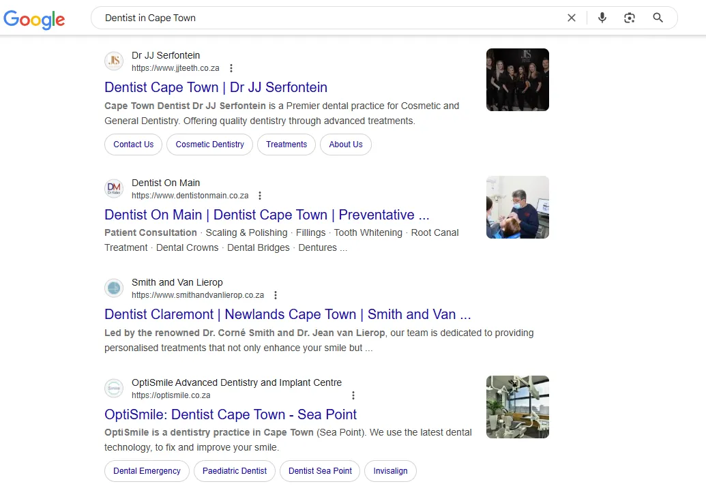Open the Treatments sitelink chip
The height and width of the screenshot is (499, 706).
[286, 145]
